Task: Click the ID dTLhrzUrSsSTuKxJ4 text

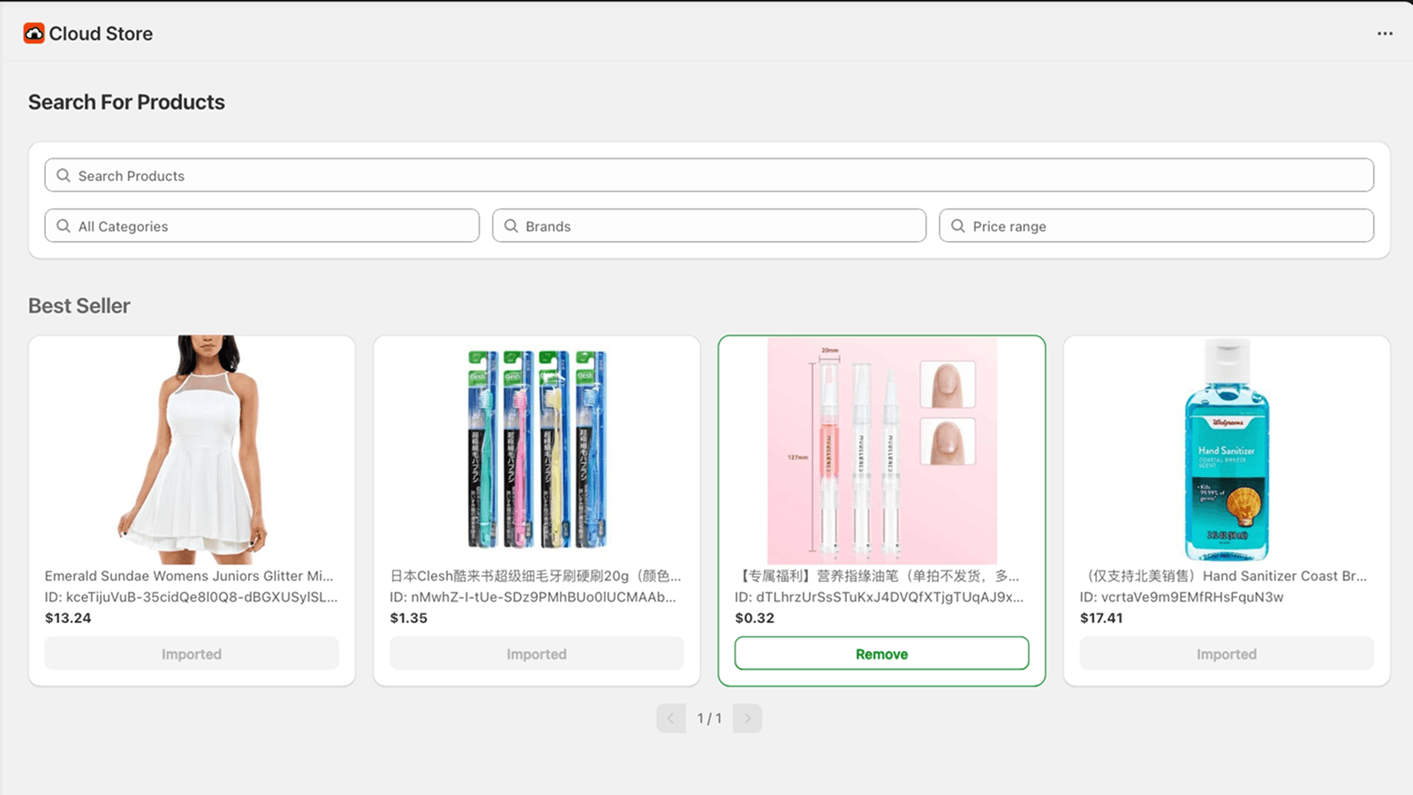Action: coord(880,597)
